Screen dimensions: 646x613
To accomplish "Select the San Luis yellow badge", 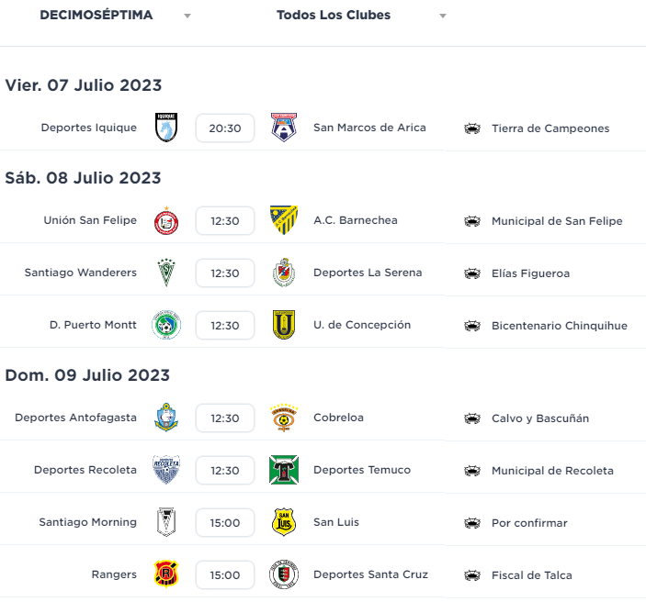I will pyautogui.click(x=284, y=521).
